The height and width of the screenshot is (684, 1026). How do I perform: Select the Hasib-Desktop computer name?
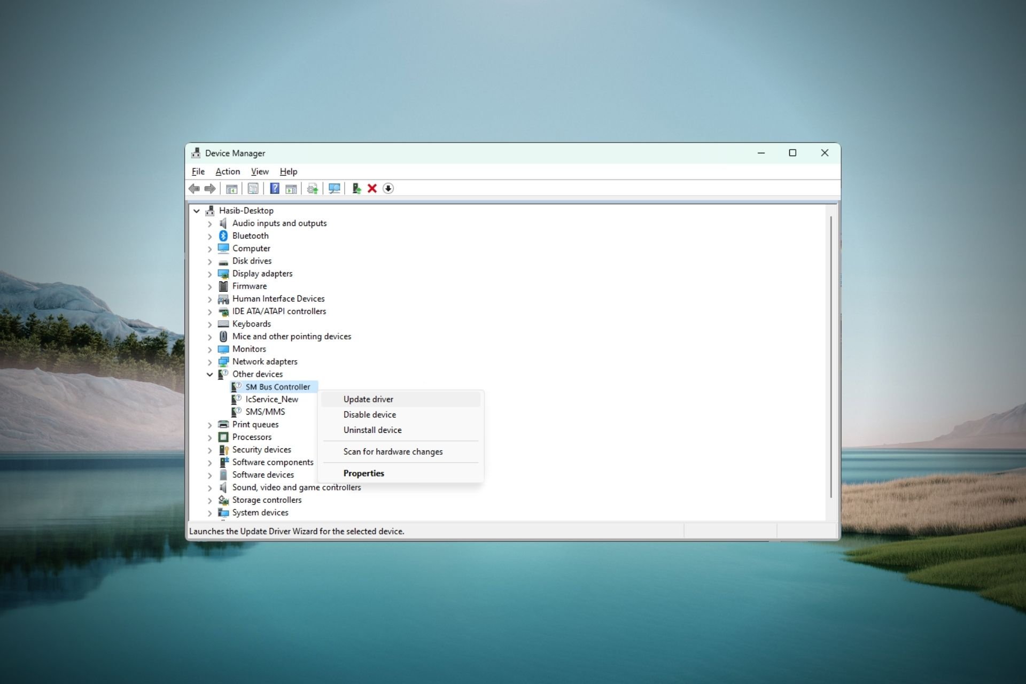click(246, 211)
